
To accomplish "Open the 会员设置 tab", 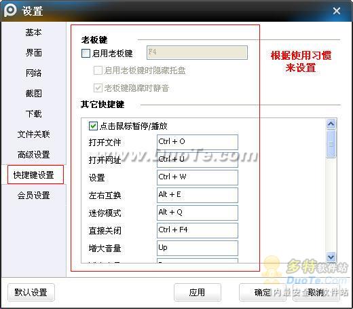I will (x=33, y=195).
